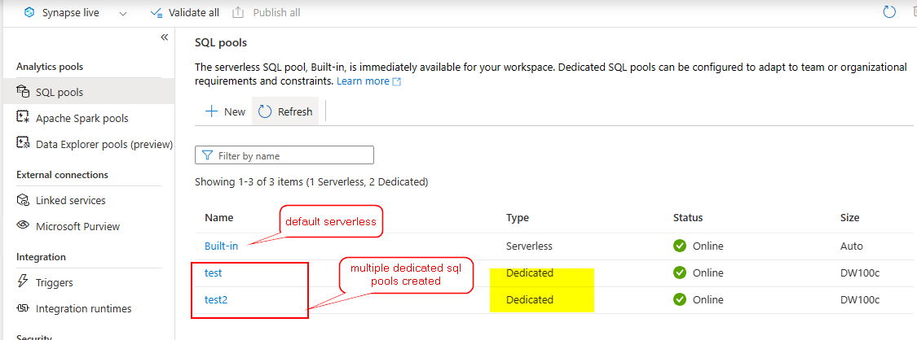Viewport: 917px width, 340px height.
Task: Open the Learn more link
Action: pos(368,81)
